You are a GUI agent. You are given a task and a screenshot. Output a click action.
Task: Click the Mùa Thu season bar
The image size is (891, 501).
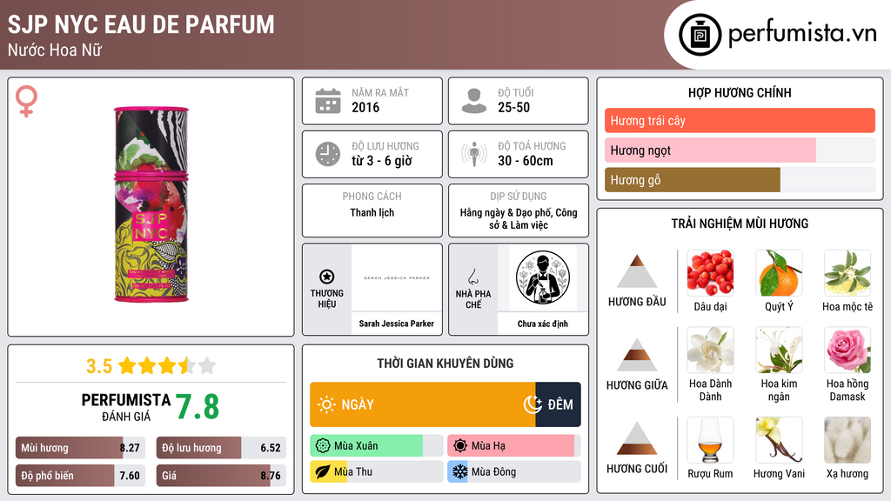pos(376,471)
